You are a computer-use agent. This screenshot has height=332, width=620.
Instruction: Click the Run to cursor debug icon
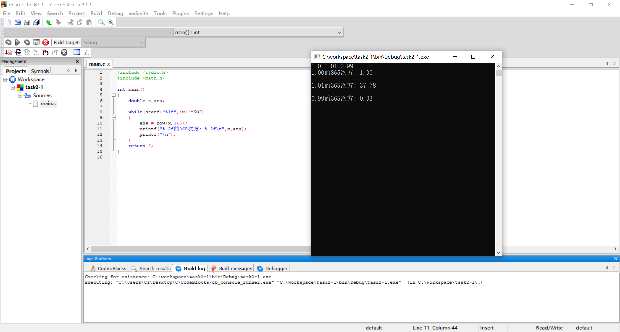pos(18,53)
